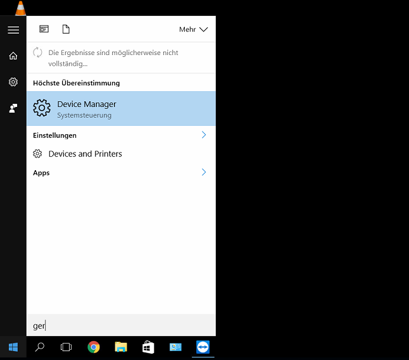Viewport: 409px width, 360px height.
Task: Expand the Apps results chevron
Action: [204, 172]
